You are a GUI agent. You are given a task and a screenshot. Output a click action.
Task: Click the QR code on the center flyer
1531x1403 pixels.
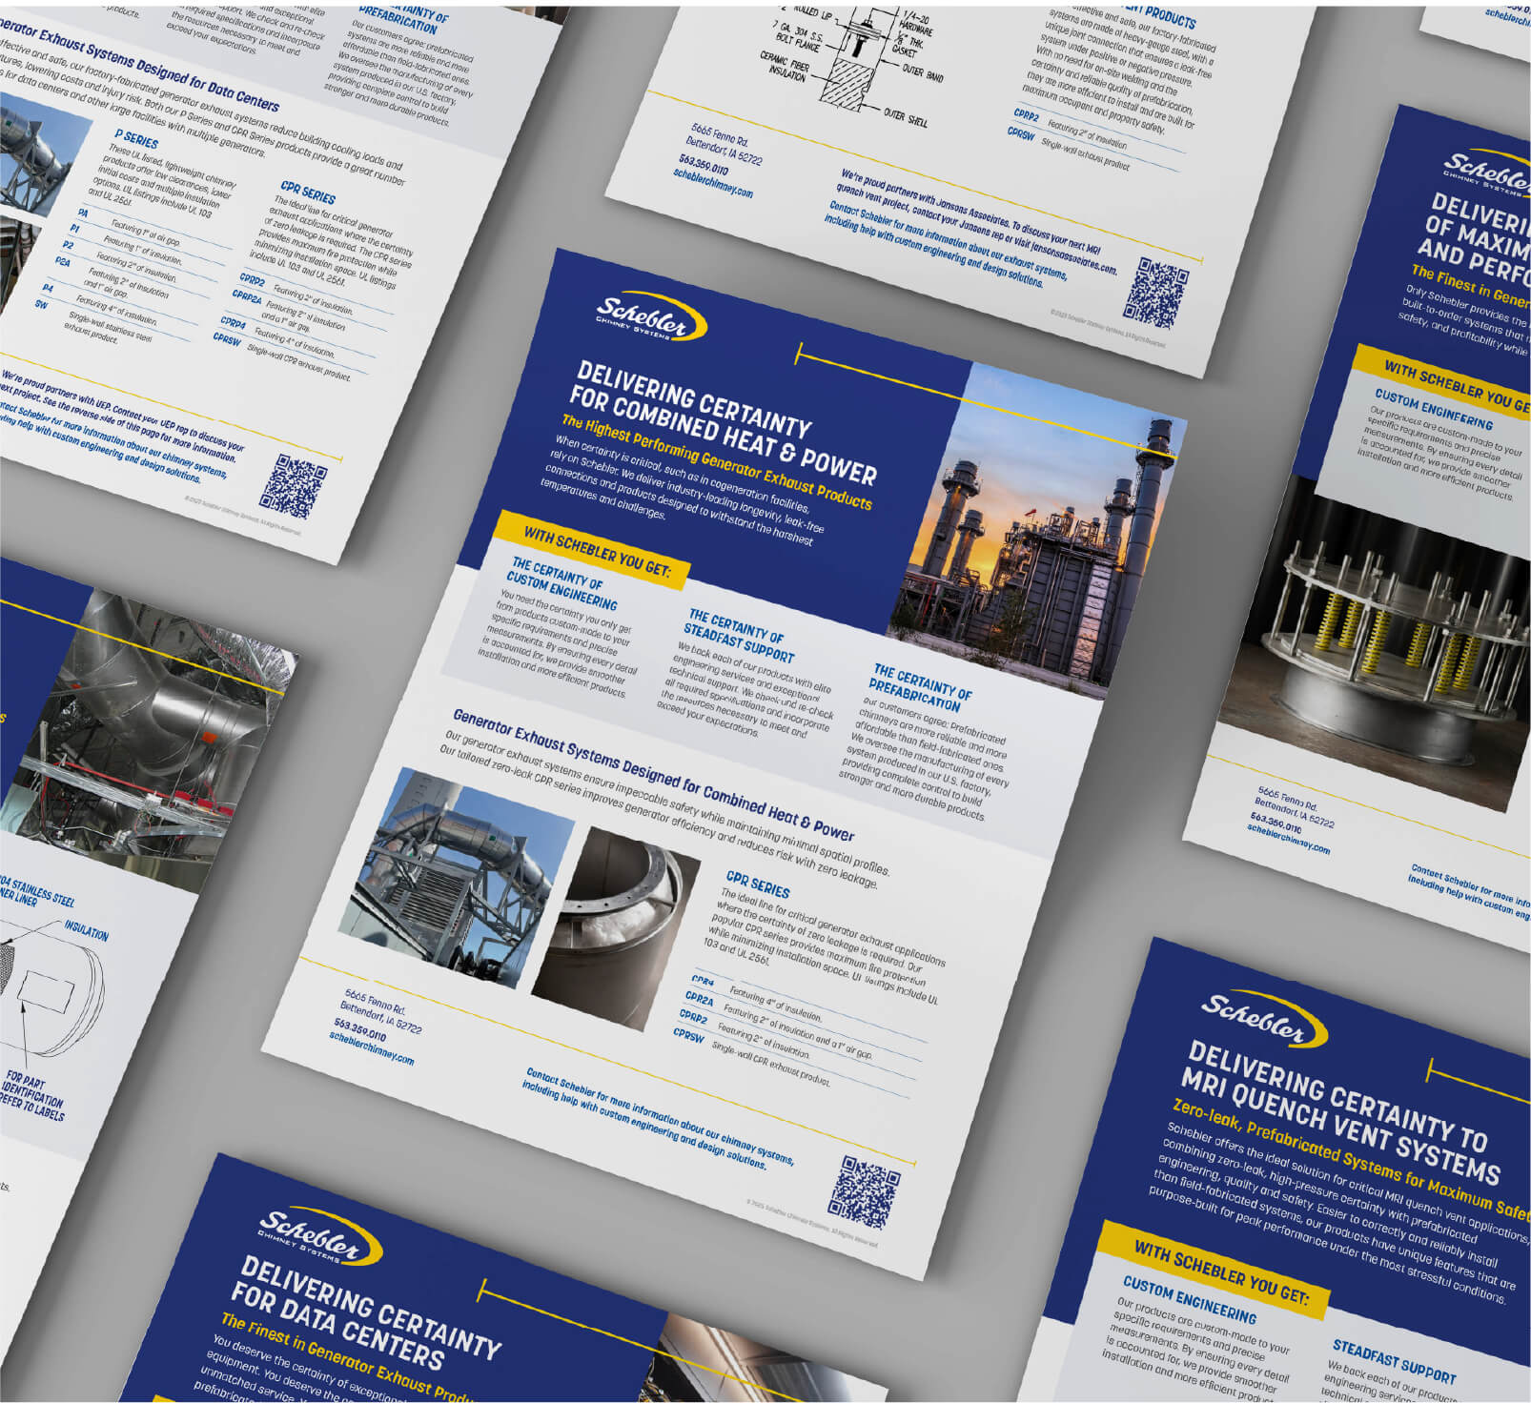click(x=865, y=1192)
